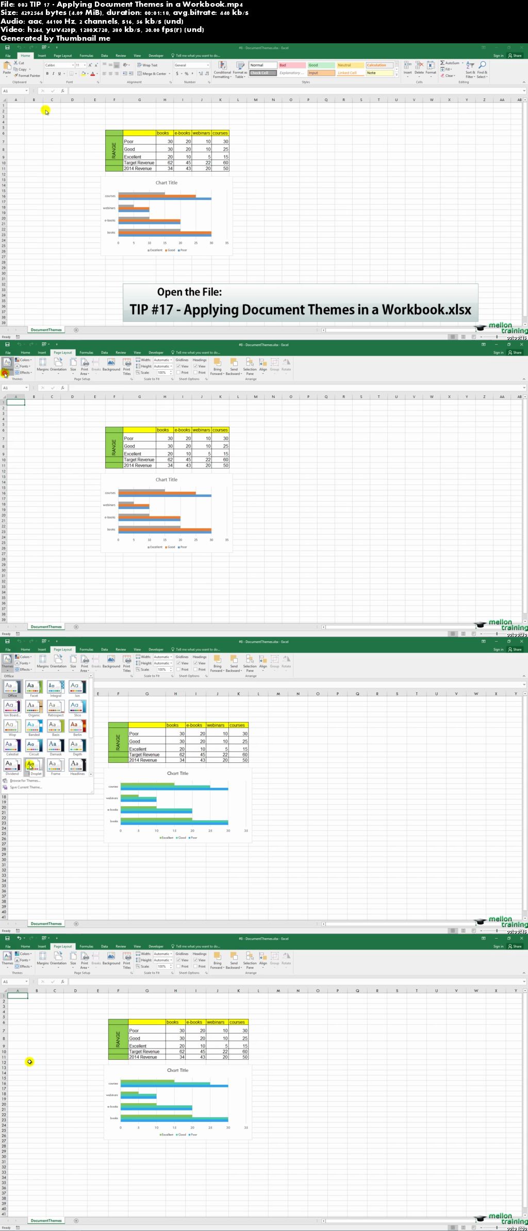Toggle Gridlines Print checkbox in final closed-gallery green-chart frame
The height and width of the screenshot is (1231, 528).
point(178,967)
